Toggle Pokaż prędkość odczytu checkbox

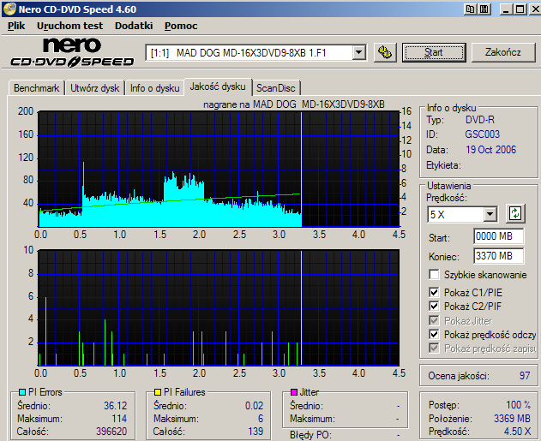(x=434, y=334)
